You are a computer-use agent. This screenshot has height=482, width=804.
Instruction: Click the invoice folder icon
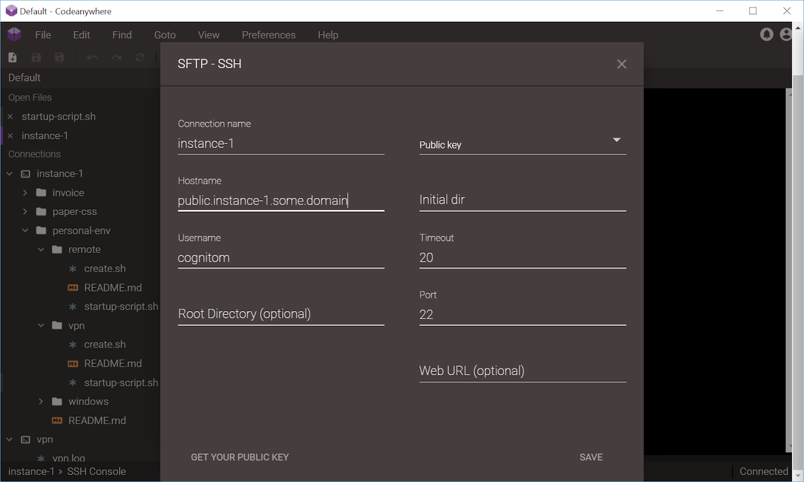41,193
